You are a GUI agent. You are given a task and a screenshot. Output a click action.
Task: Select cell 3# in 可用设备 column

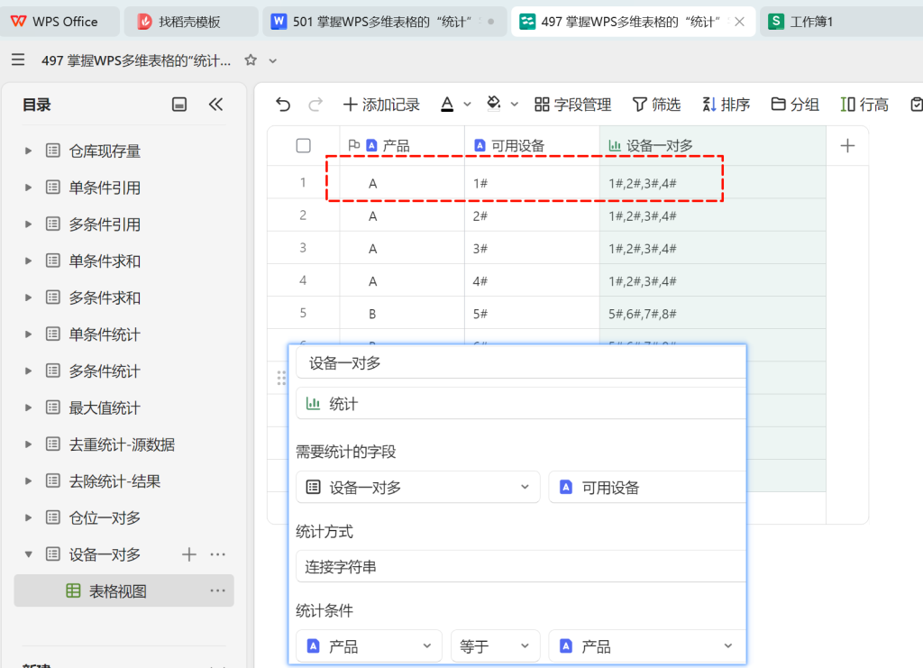(532, 249)
